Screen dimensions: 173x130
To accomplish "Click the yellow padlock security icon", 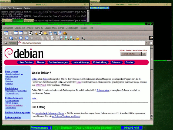I will tap(78, 38).
